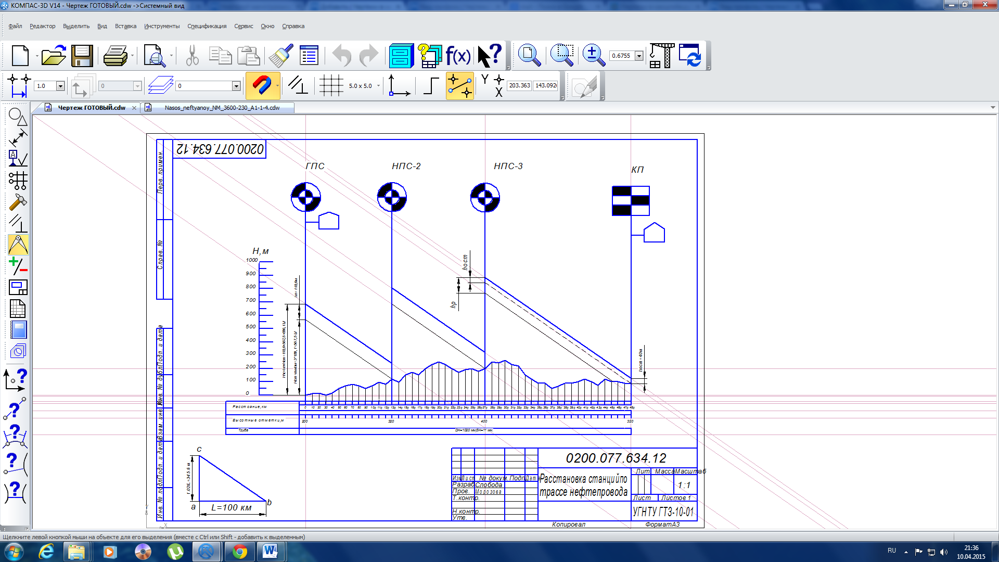Click the zoom scale value 0.6755 field
The image size is (999, 562).
[622, 56]
